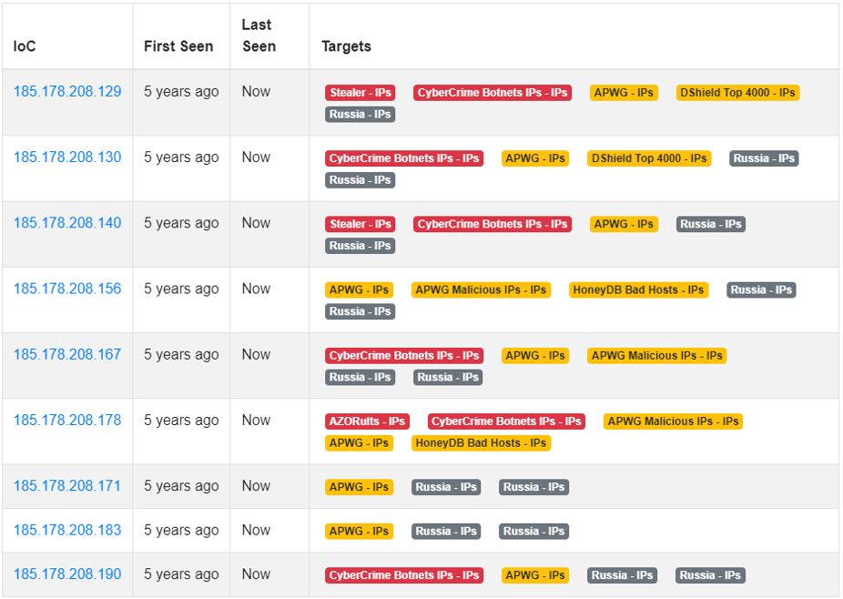The height and width of the screenshot is (599, 843).
Task: Sort by the First Seen column header
Action: (x=178, y=46)
